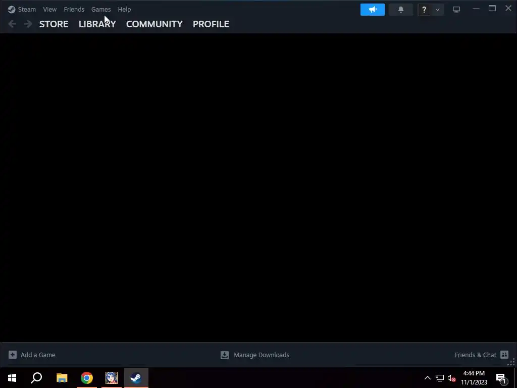Viewport: 517px width, 388px height.
Task: Open the Windows Action Center notifications
Action: coord(502,378)
